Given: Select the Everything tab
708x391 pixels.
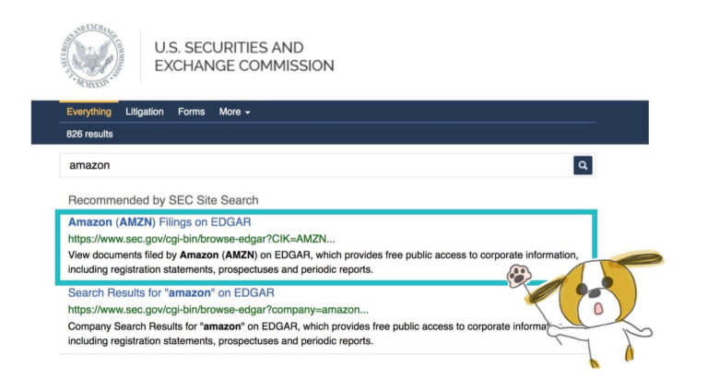Looking at the screenshot, I should (88, 112).
